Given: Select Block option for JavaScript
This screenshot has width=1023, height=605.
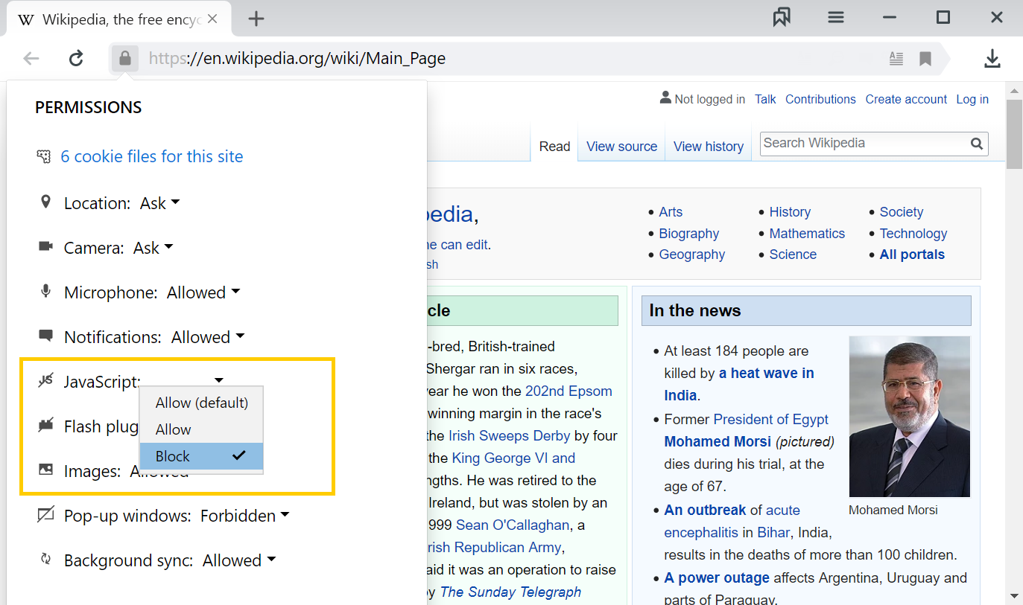Looking at the screenshot, I should [x=201, y=456].
